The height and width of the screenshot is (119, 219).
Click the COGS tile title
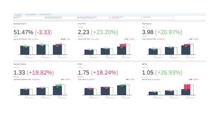pyautogui.click(x=80, y=64)
